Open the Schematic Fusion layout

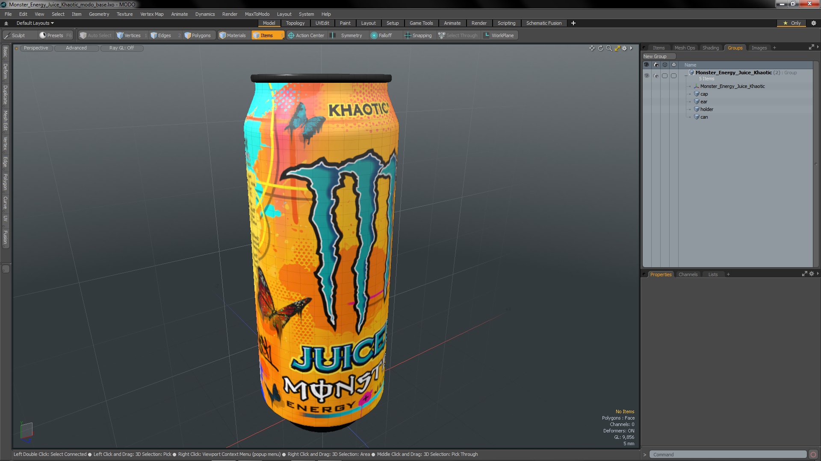coord(543,23)
